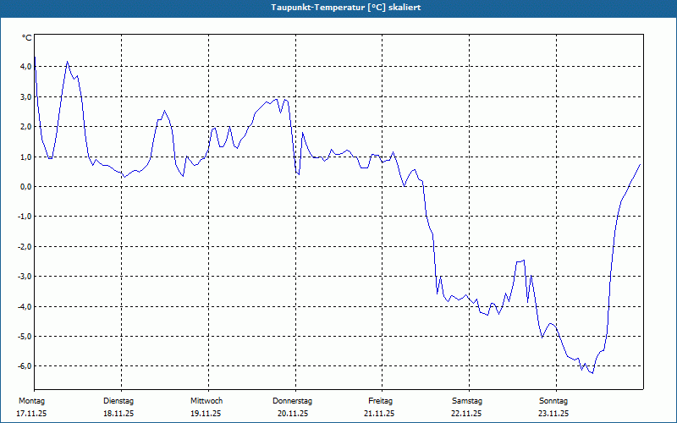This screenshot has height=423, width=677.
Task: Click the Donnerstag day label
Action: 292,401
